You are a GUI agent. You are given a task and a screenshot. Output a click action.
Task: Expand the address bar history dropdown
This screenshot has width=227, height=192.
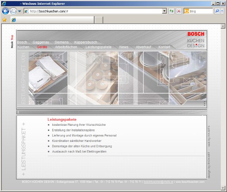pyautogui.click(x=164, y=11)
